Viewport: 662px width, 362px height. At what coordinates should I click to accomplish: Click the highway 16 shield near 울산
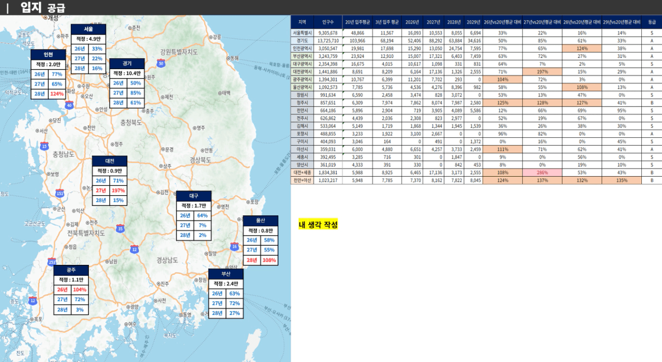[x=235, y=247]
